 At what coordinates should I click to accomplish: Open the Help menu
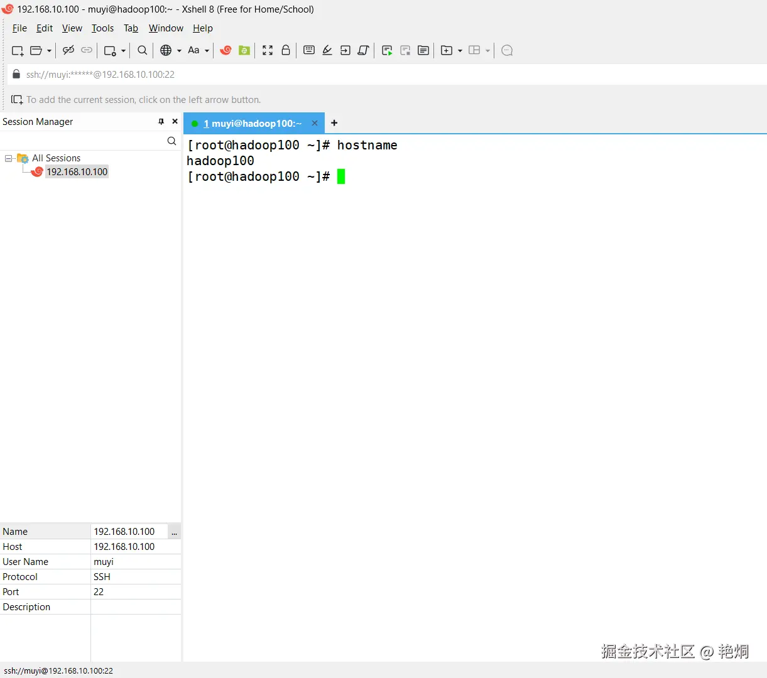coord(203,28)
